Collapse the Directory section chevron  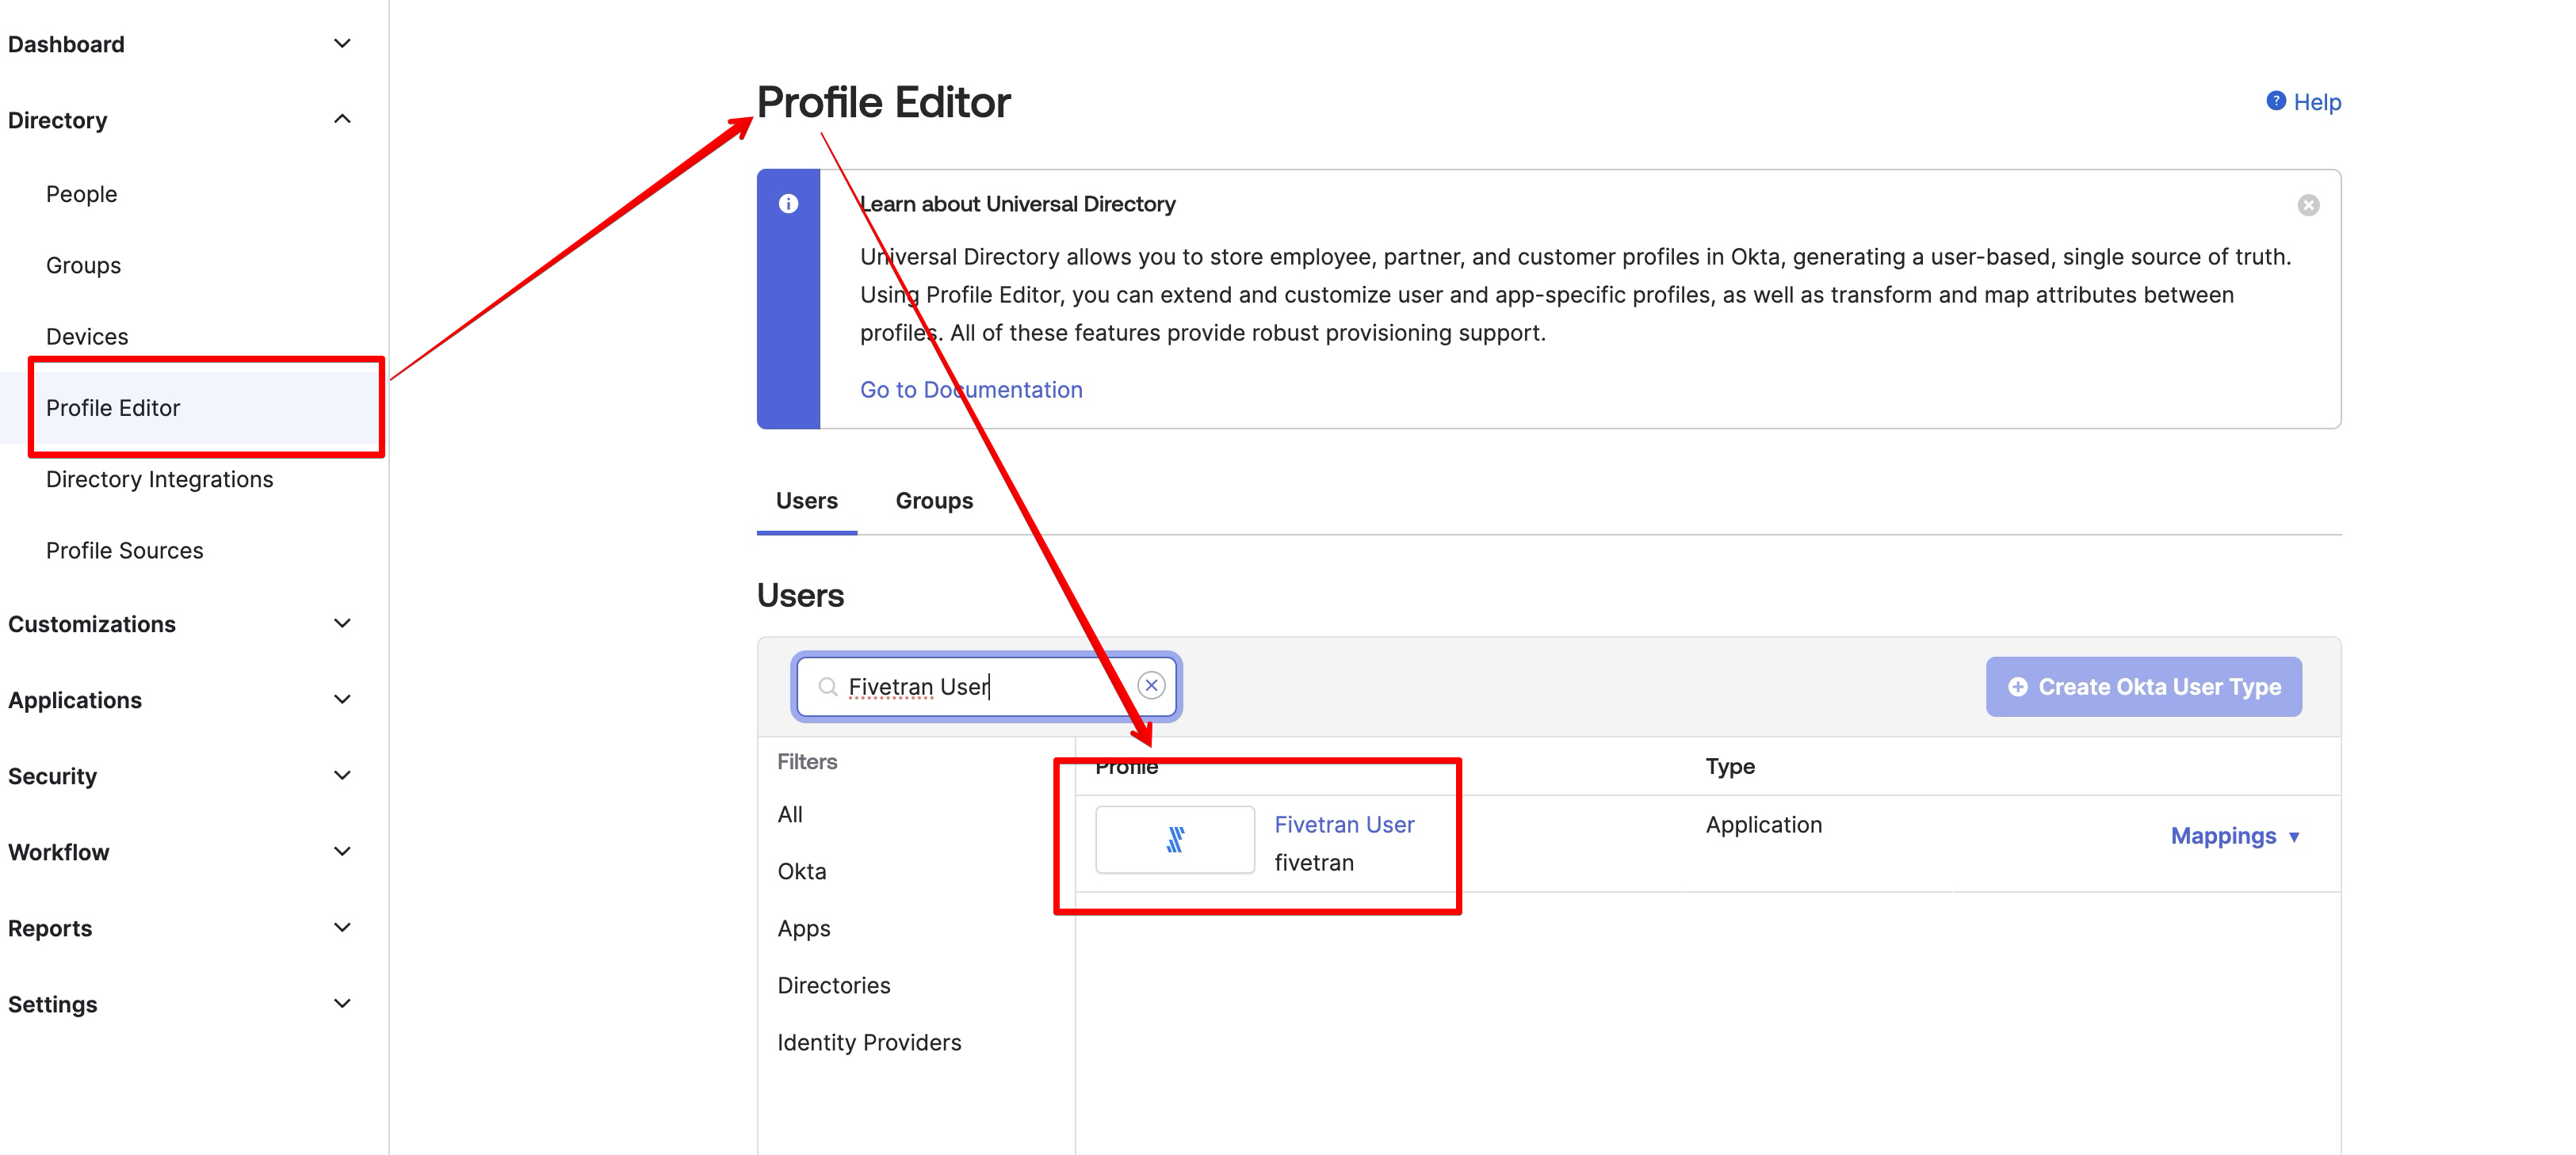(x=342, y=120)
